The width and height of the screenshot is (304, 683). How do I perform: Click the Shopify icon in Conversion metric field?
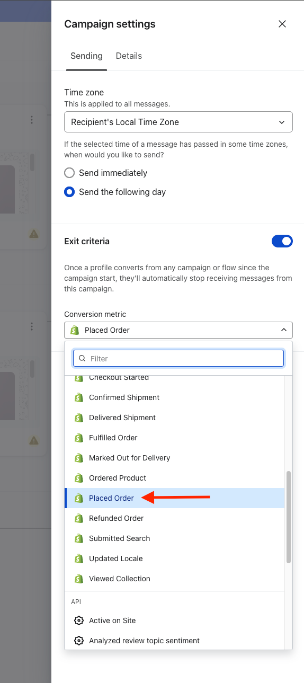[x=75, y=330]
